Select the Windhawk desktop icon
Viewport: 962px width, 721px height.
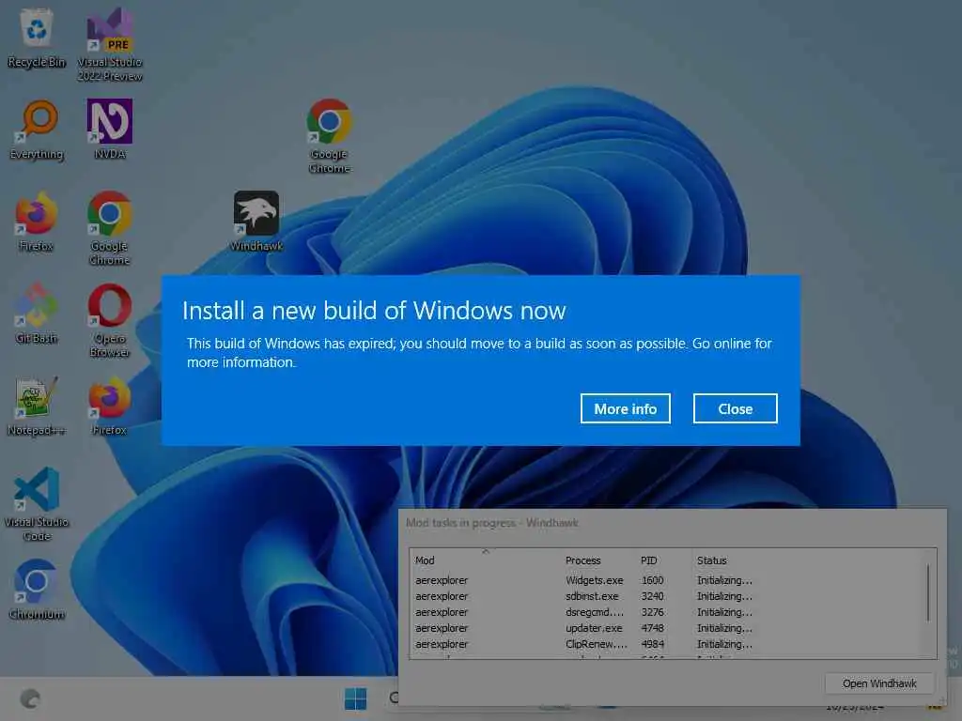point(256,221)
